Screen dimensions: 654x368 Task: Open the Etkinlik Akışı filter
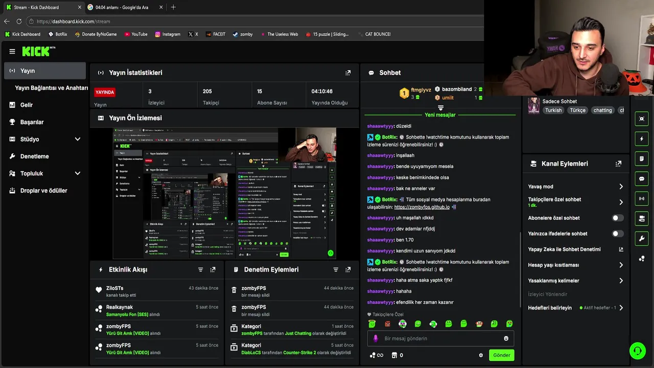tap(200, 269)
